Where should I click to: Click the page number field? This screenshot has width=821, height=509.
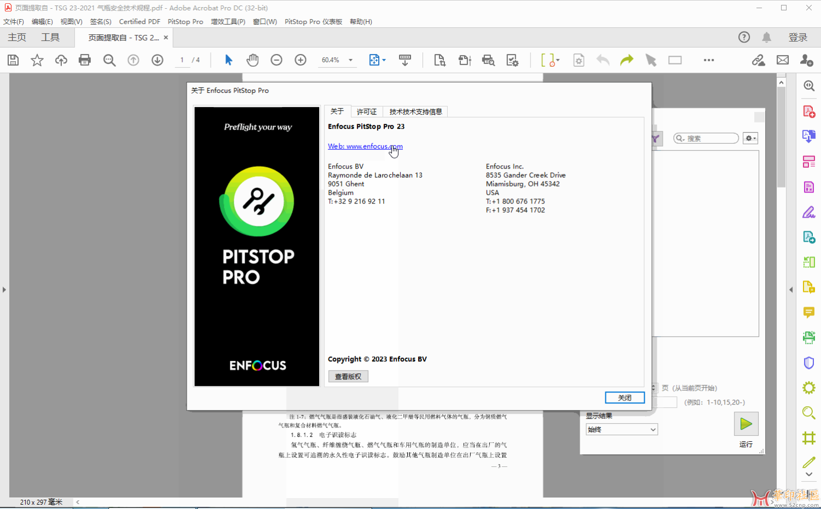tap(182, 60)
